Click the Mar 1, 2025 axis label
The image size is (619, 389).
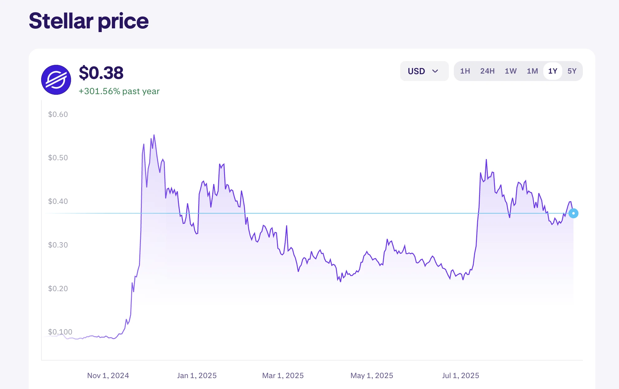[283, 375]
